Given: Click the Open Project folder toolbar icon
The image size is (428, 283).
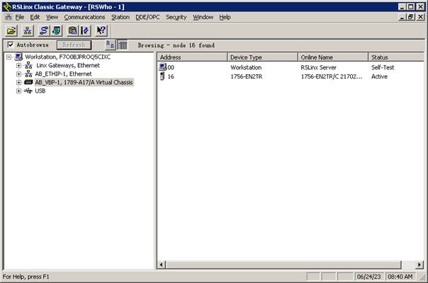Looking at the screenshot, I should click(x=11, y=30).
